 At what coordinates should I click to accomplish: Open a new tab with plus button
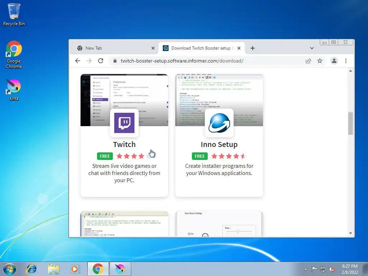(x=253, y=48)
